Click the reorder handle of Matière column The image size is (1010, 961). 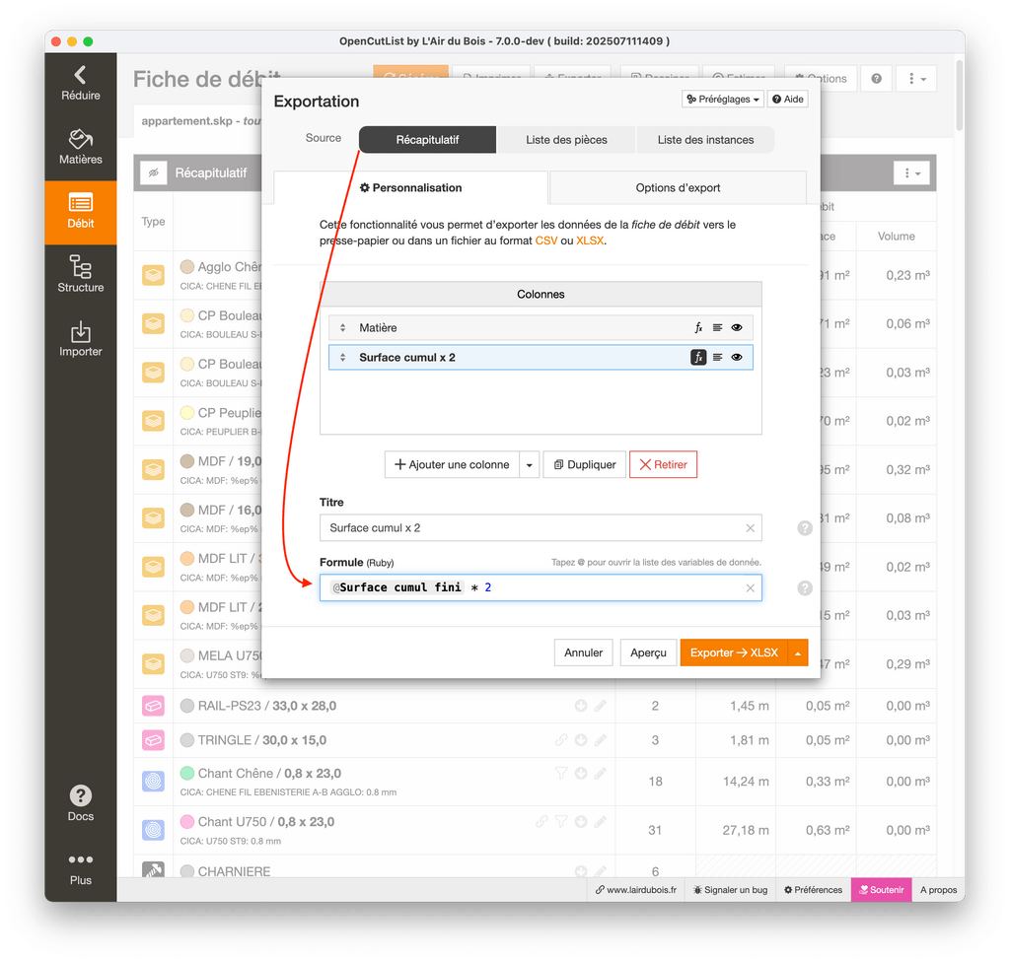(x=342, y=327)
